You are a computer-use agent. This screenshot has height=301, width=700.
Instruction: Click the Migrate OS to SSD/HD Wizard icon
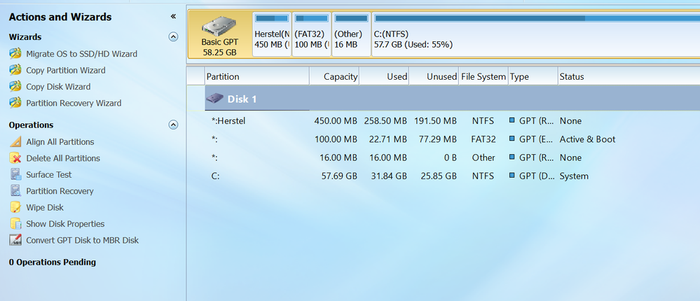click(x=15, y=54)
